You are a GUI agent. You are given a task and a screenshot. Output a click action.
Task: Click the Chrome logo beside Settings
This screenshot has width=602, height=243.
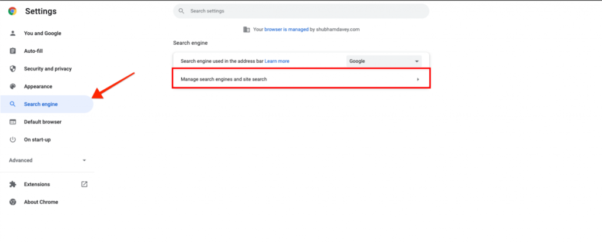pos(12,12)
